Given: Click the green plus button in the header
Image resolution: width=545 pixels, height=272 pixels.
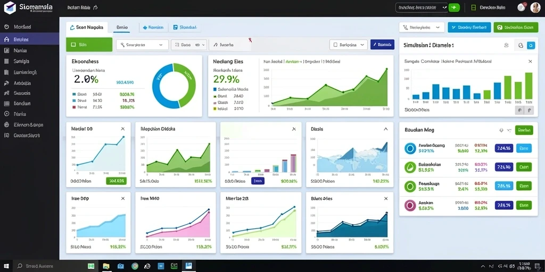Looking at the screenshot, I should [x=454, y=7].
